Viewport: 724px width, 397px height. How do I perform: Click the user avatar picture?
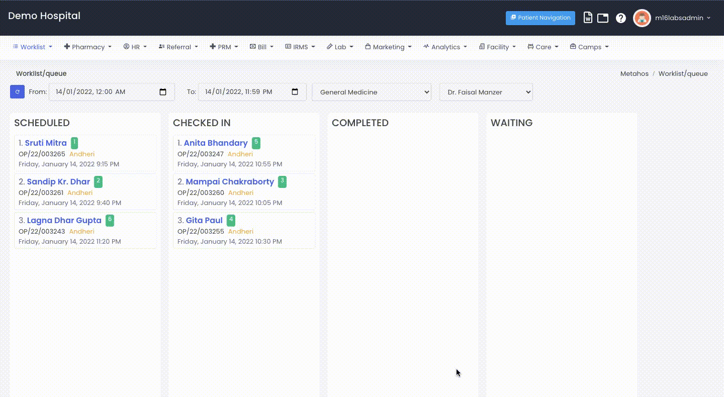642,18
